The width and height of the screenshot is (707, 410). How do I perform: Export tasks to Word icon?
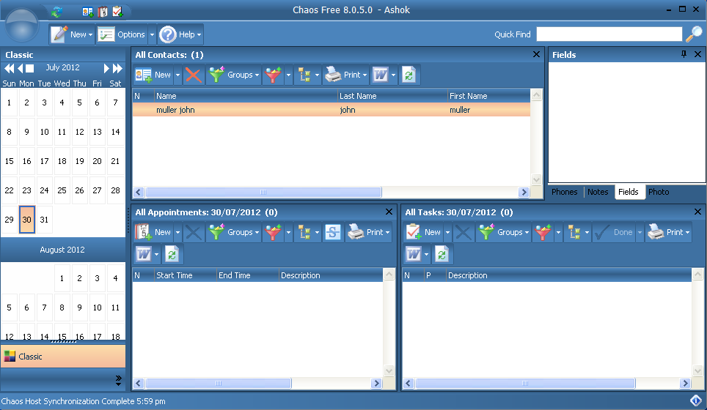point(414,254)
